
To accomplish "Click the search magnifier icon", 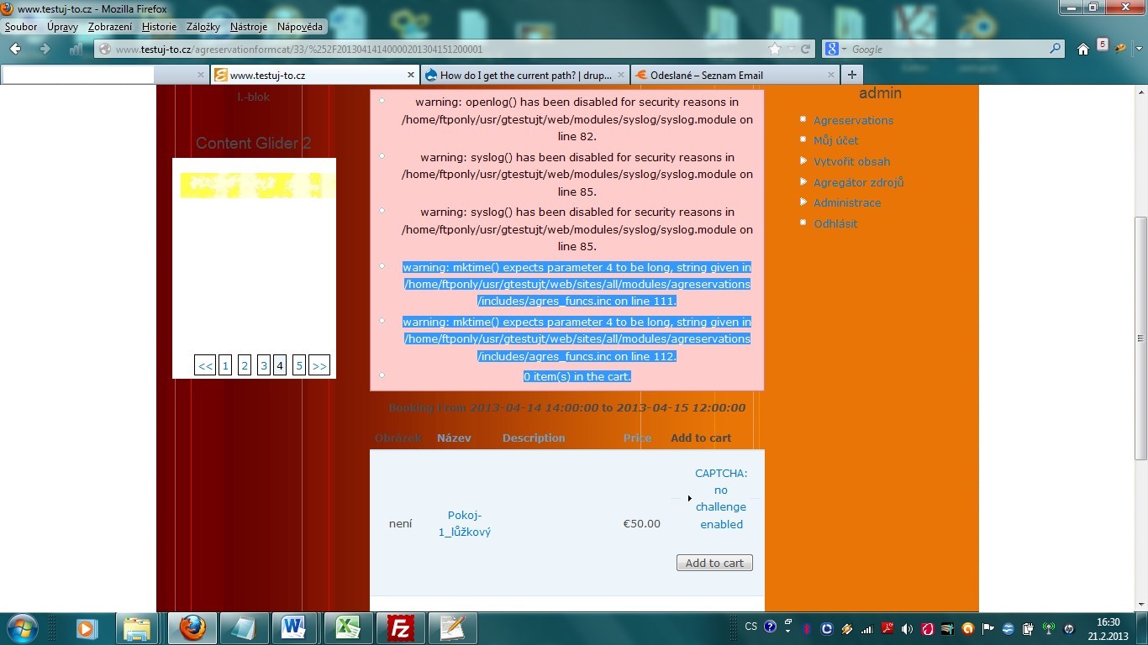I will (x=1056, y=49).
